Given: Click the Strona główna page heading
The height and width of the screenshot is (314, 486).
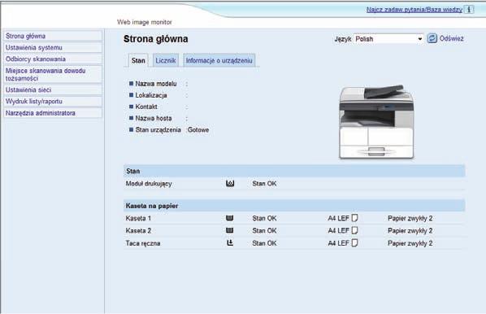Looking at the screenshot, I should click(155, 39).
